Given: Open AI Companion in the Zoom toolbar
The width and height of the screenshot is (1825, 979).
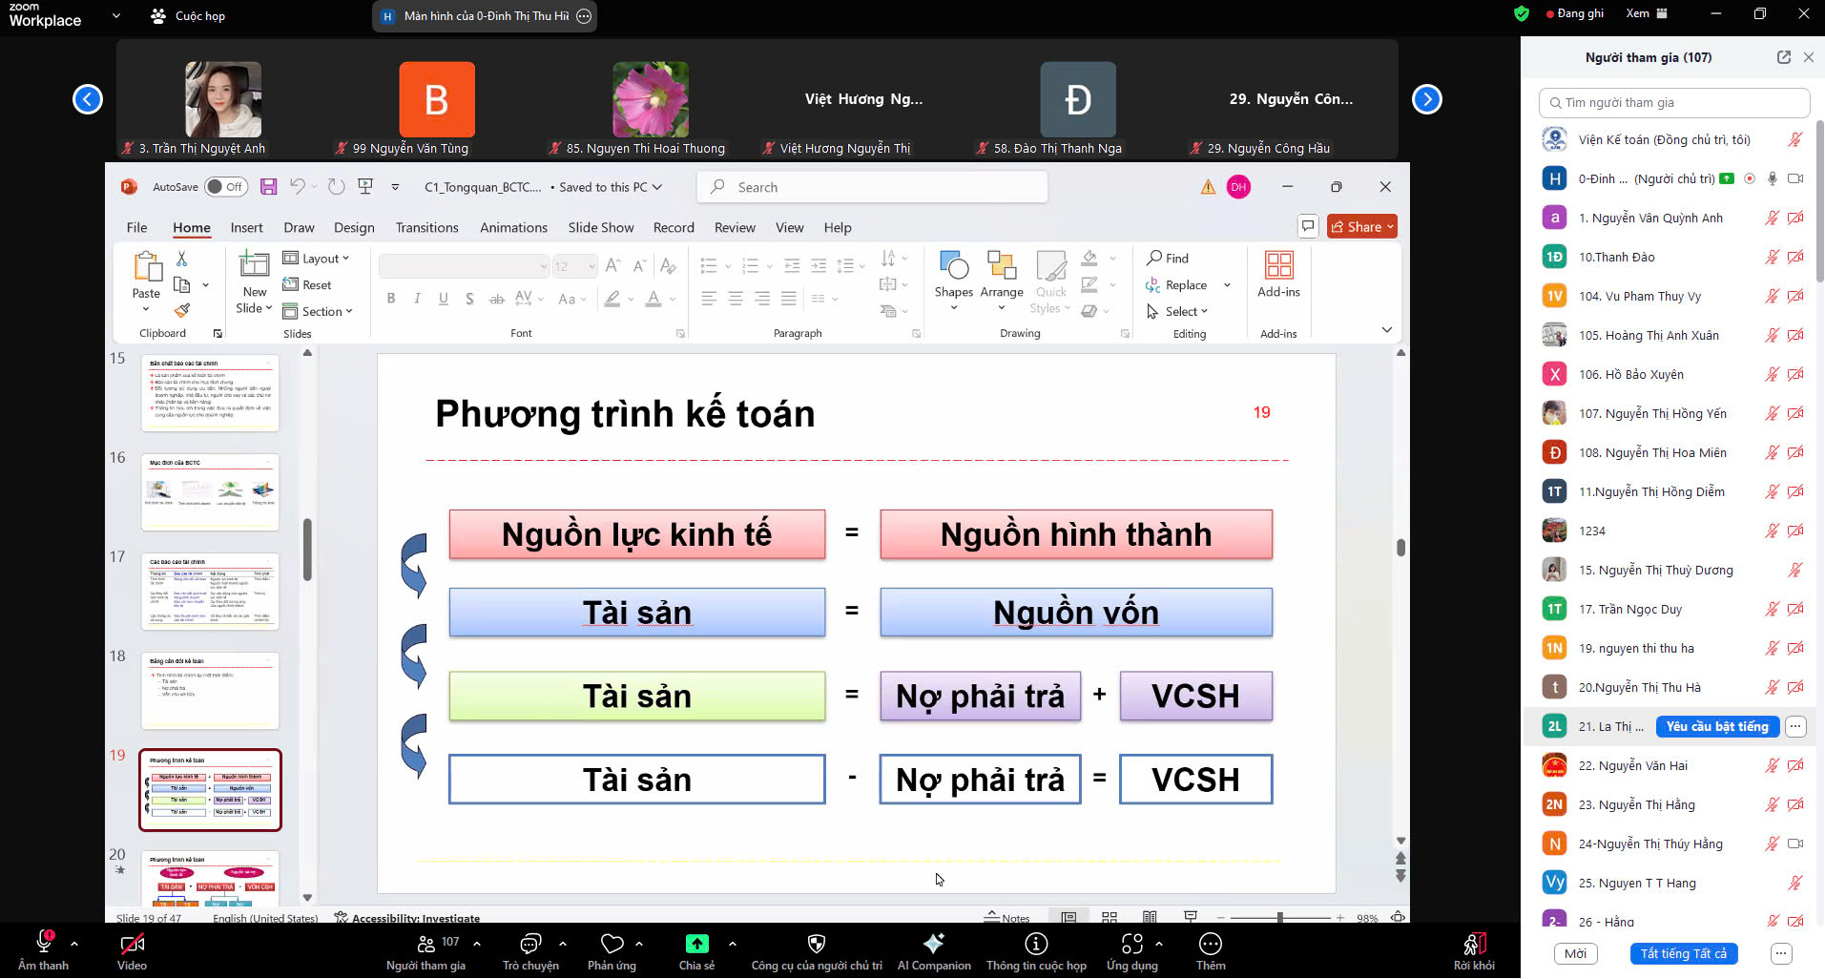Looking at the screenshot, I should point(933,949).
